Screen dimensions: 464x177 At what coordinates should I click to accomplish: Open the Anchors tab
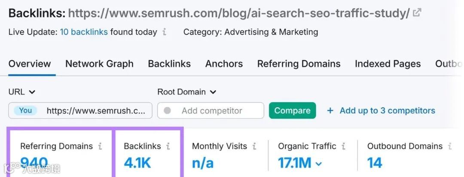pos(224,64)
